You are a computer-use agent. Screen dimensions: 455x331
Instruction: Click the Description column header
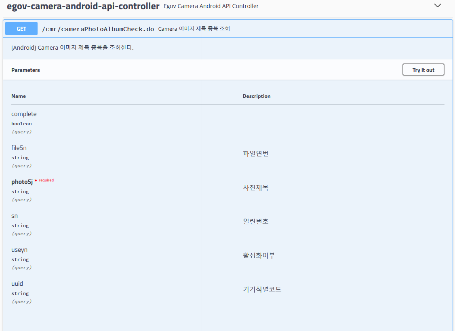[257, 96]
